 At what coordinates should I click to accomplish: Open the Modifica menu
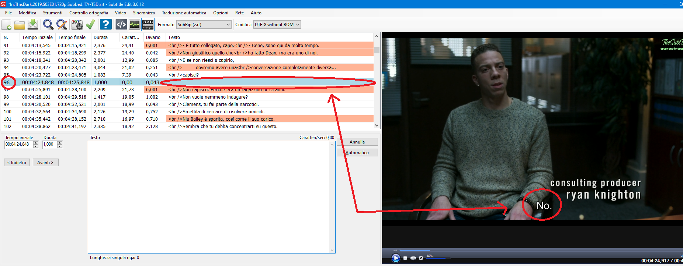click(27, 13)
